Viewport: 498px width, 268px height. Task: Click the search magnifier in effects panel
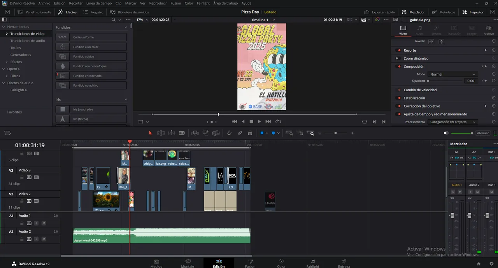(113, 19)
